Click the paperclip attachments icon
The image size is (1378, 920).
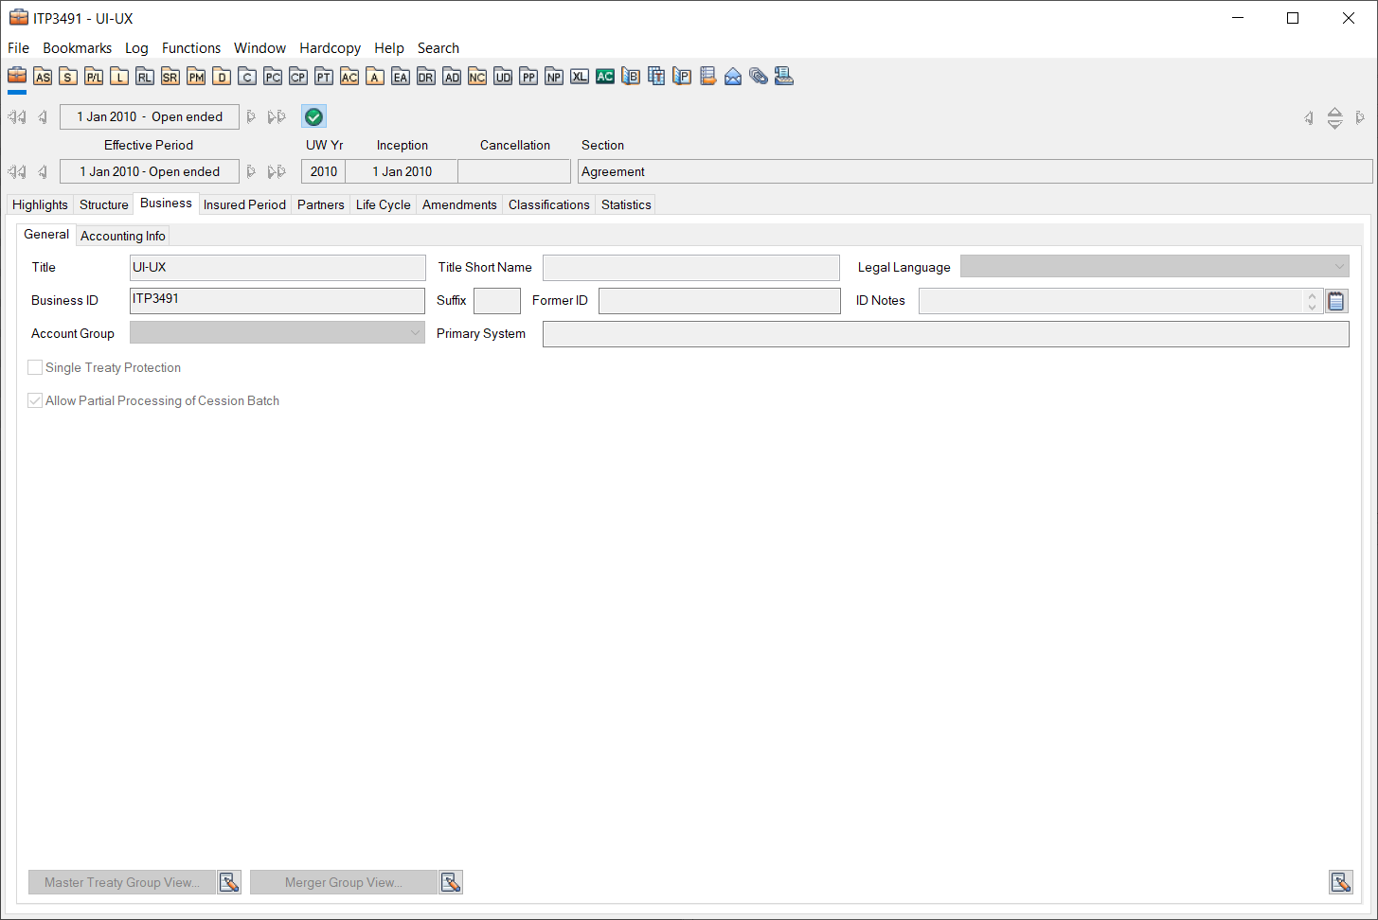759,77
